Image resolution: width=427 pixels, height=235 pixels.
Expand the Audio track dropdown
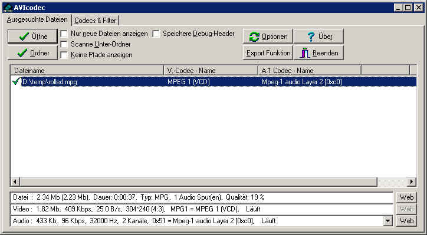[x=388, y=221]
